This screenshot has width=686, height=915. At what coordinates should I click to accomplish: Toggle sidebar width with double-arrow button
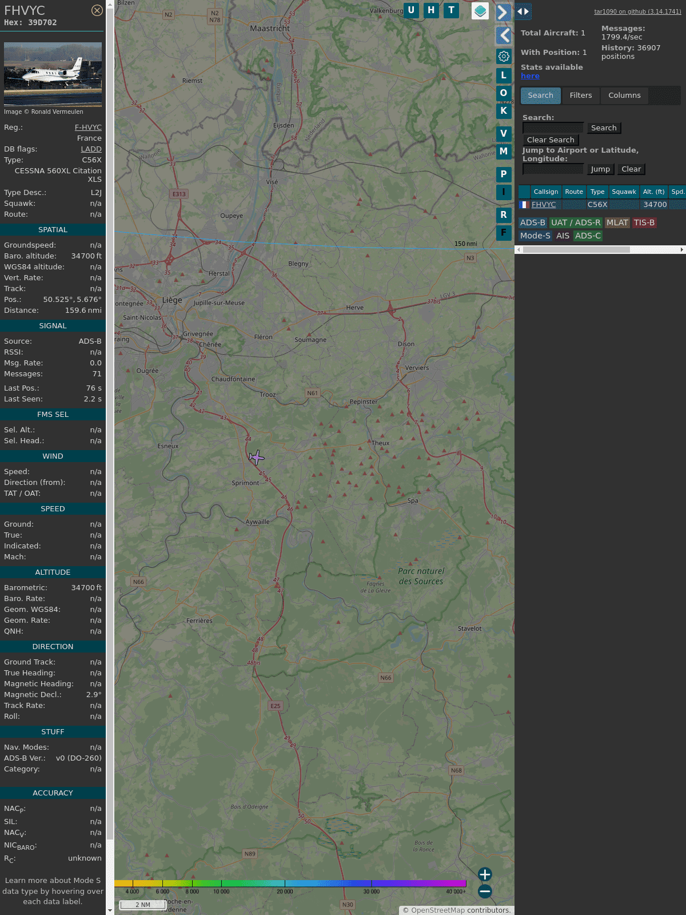point(523,11)
